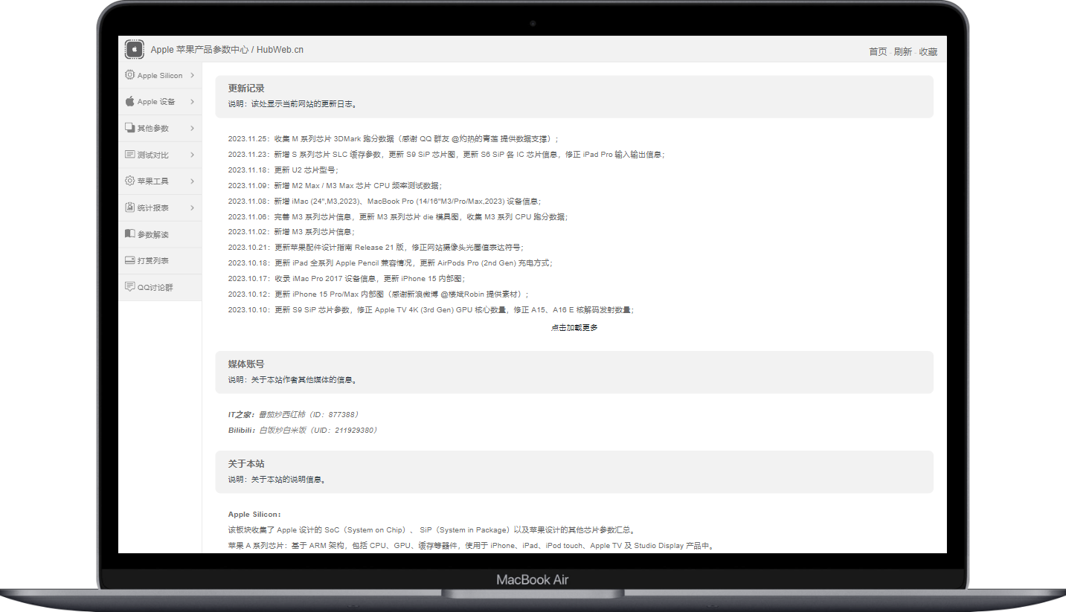Click the 2023.11.06 完善 M3 系列芯片信息 entry
The height and width of the screenshot is (612, 1066).
pyautogui.click(x=398, y=217)
